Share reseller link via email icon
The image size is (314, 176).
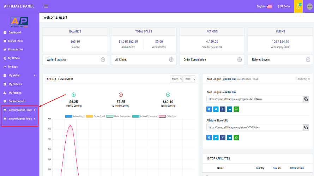tap(209, 109)
